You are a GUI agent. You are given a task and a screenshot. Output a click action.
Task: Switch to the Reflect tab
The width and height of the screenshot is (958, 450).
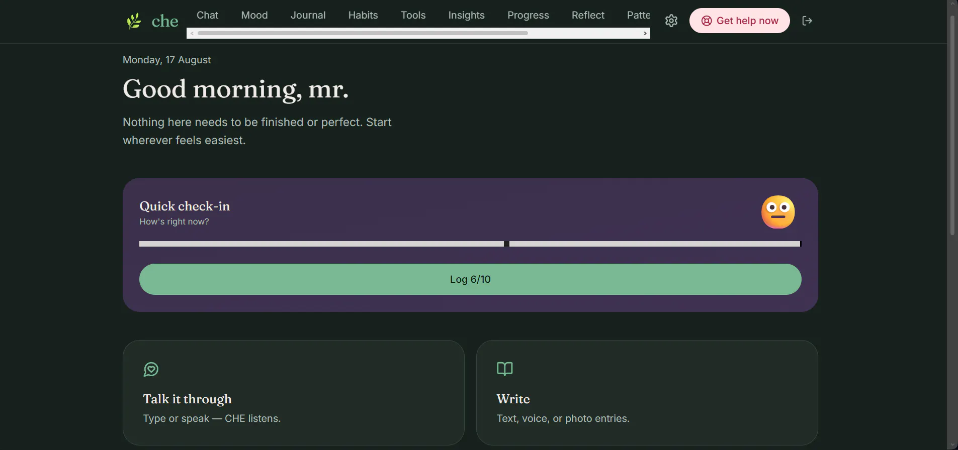click(x=588, y=15)
